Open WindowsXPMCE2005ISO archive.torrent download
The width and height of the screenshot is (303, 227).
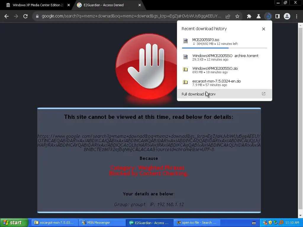pyautogui.click(x=224, y=57)
